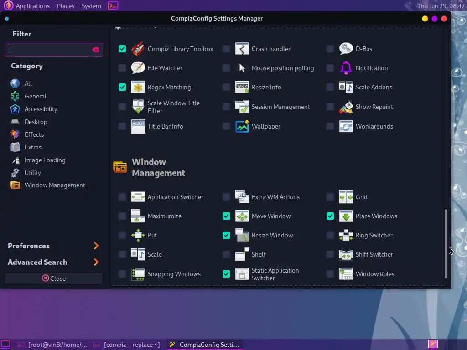Open the Crash handler plugin icon
Image resolution: width=467 pixels, height=350 pixels.
click(242, 49)
